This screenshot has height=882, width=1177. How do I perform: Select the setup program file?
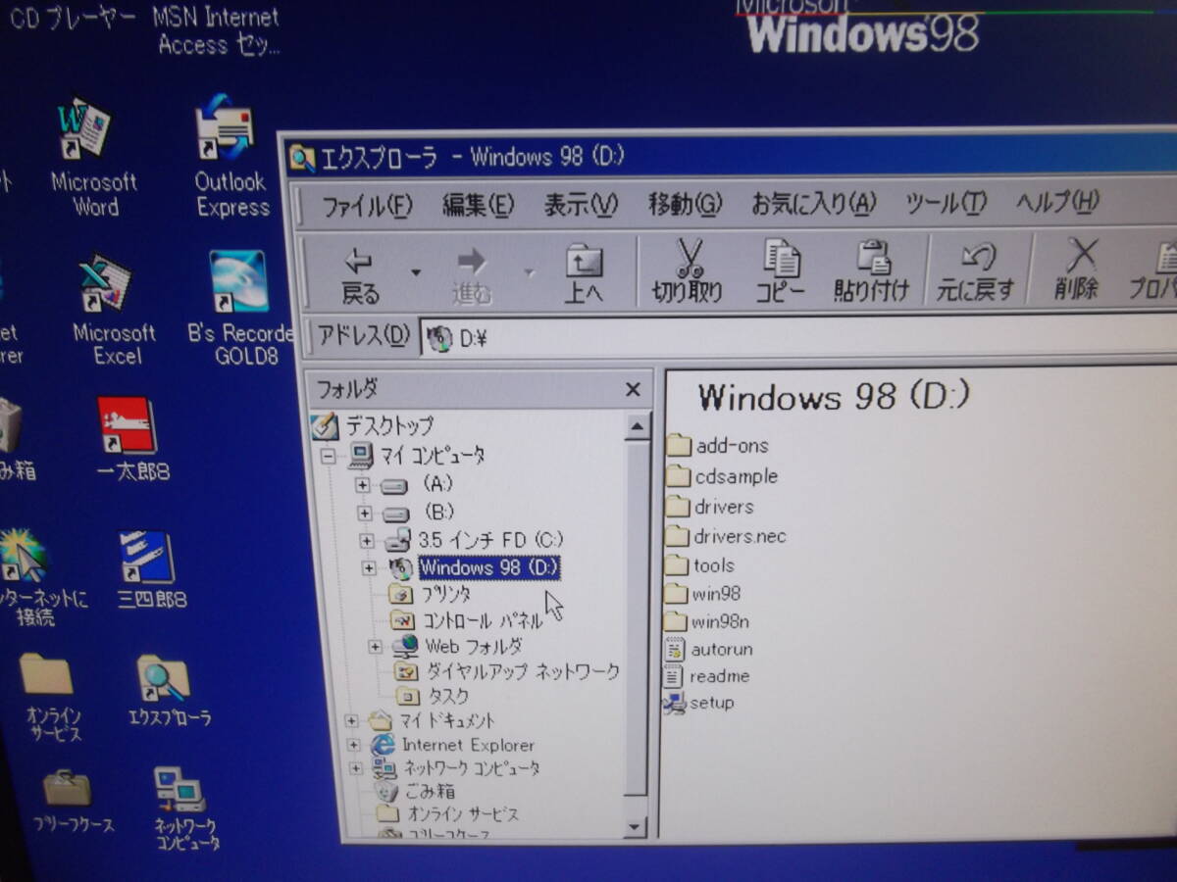click(x=698, y=703)
